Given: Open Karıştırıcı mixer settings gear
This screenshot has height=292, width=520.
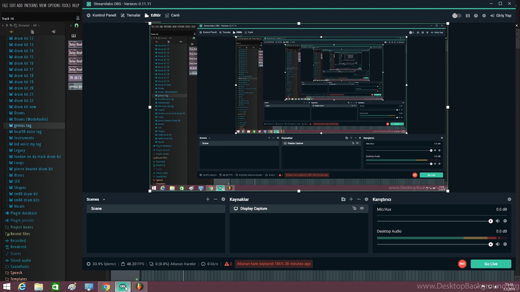Looking at the screenshot, I should pos(509,199).
